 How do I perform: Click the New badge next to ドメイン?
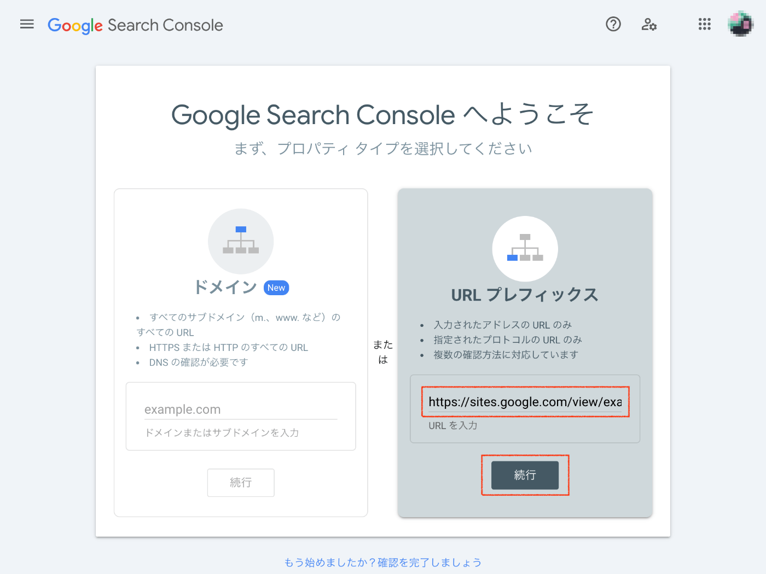pyautogui.click(x=276, y=288)
